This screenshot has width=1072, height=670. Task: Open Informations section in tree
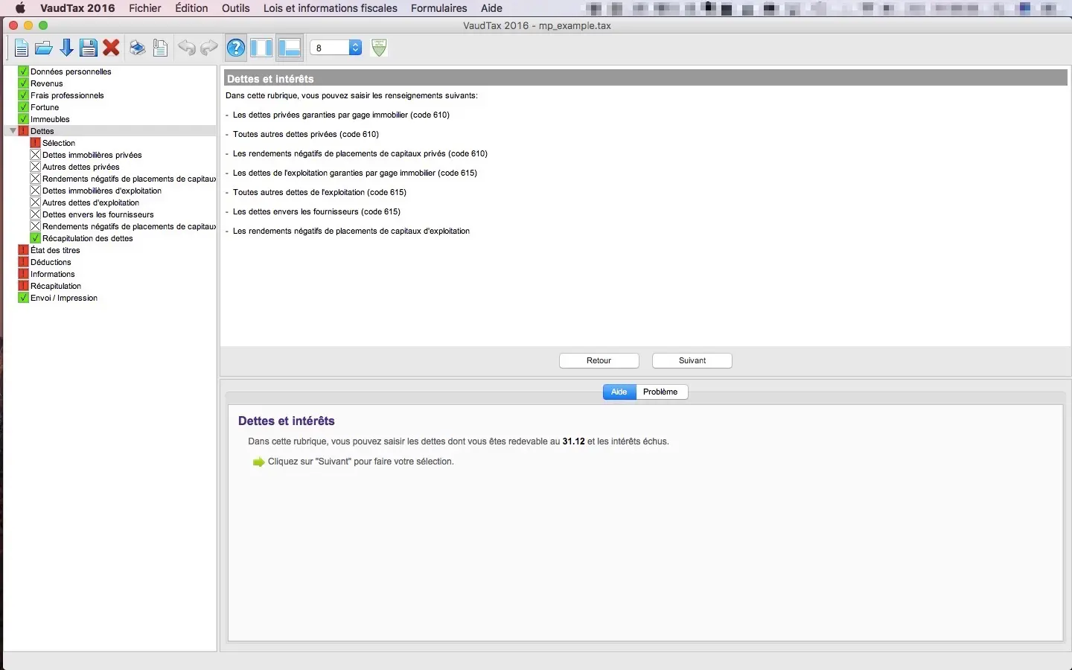[53, 274]
